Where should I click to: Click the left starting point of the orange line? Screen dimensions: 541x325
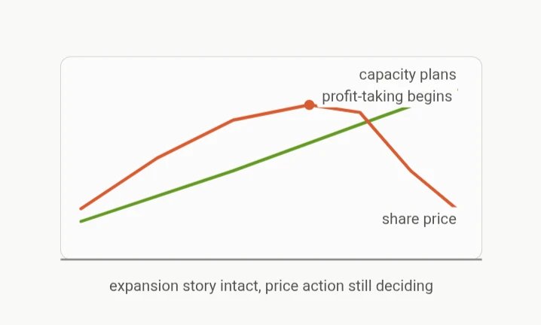tap(81, 208)
